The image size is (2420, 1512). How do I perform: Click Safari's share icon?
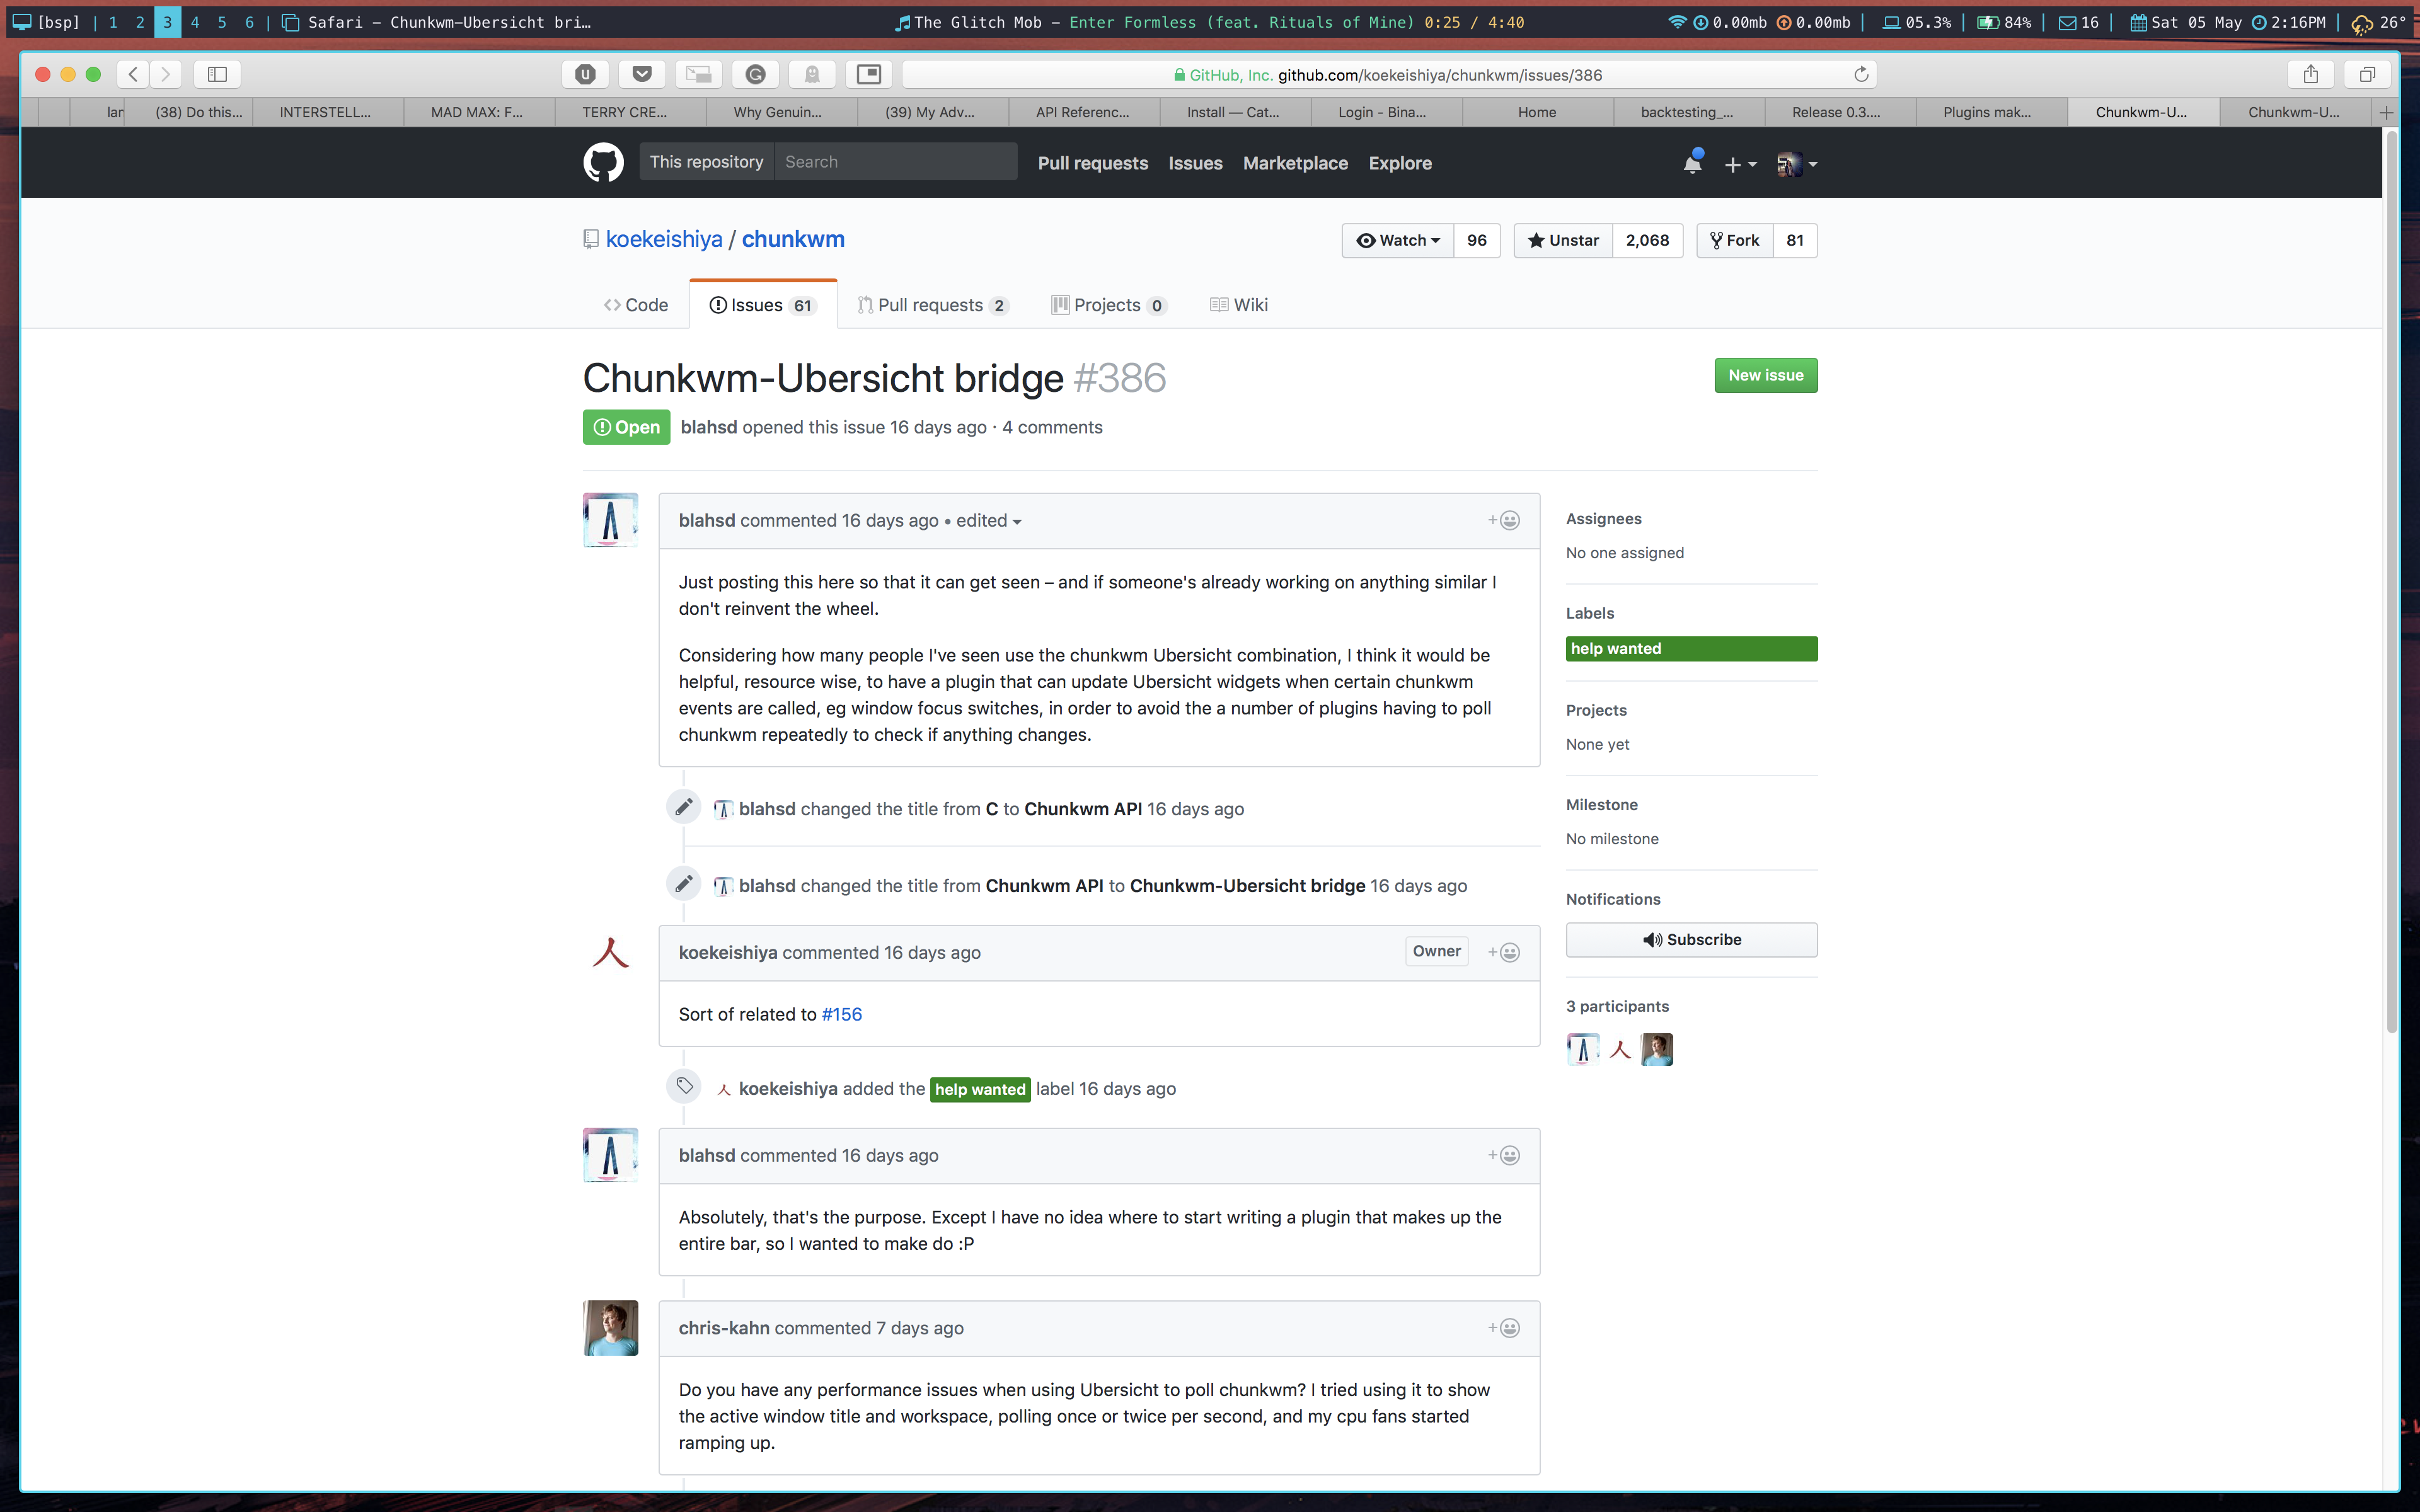[x=2310, y=74]
